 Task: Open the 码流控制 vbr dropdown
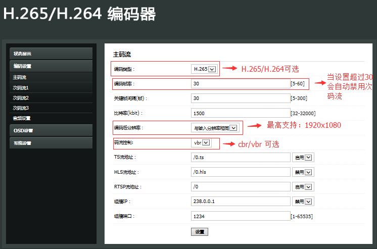201,142
